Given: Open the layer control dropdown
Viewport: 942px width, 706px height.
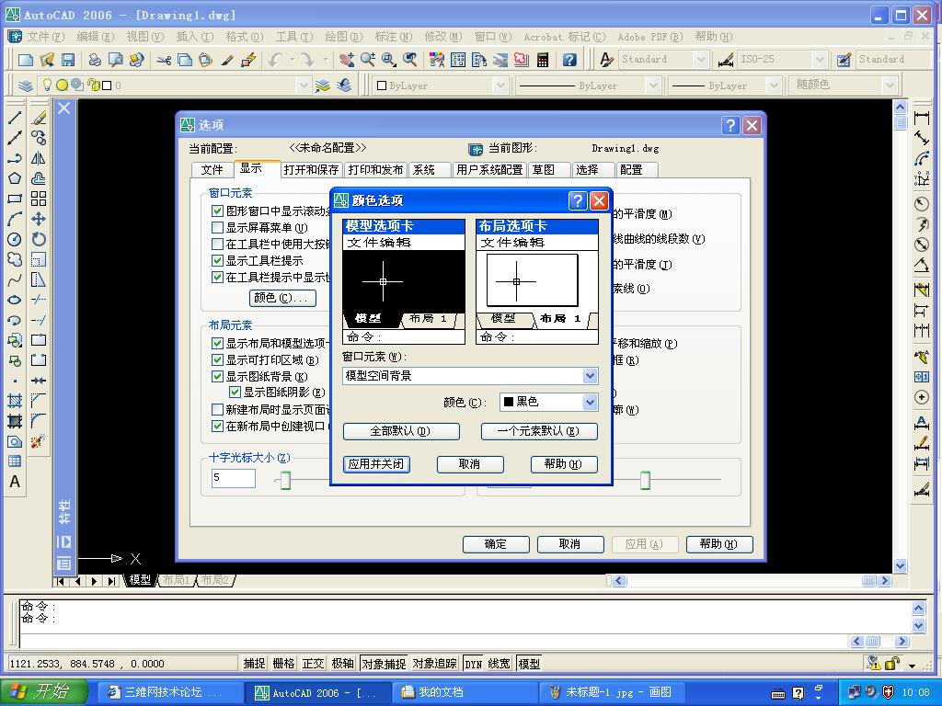Looking at the screenshot, I should coord(304,85).
